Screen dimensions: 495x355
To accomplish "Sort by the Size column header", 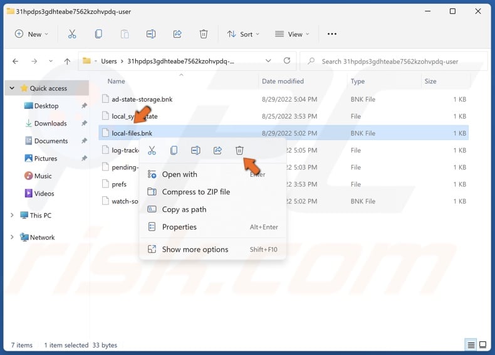I will (430, 82).
